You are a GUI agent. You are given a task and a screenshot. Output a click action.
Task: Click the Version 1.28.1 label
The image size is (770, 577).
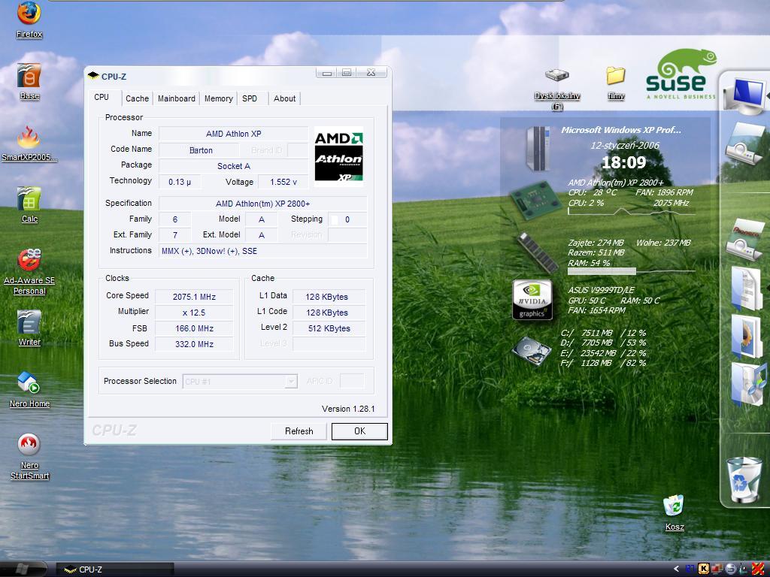(348, 409)
